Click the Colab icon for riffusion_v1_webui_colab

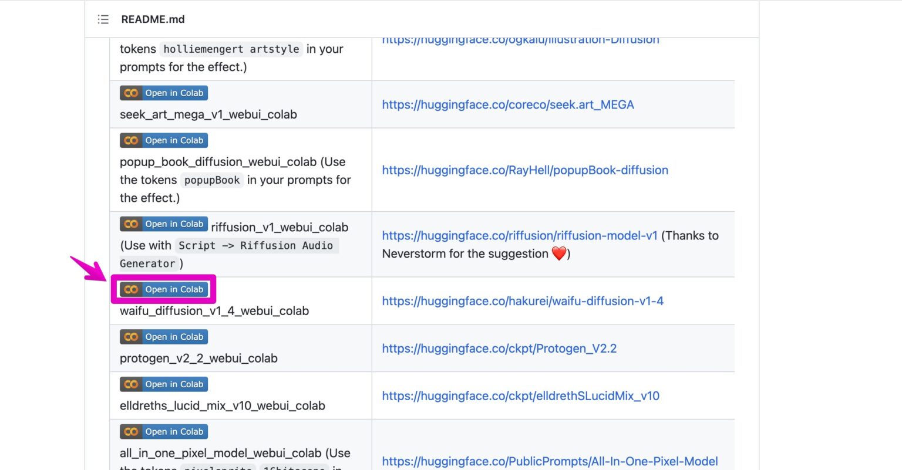[130, 224]
